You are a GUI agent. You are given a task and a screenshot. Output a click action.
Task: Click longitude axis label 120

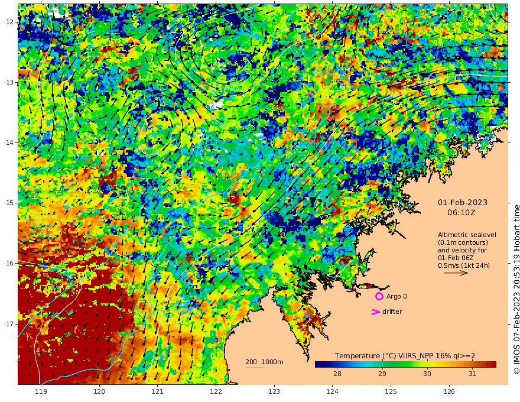point(99,392)
